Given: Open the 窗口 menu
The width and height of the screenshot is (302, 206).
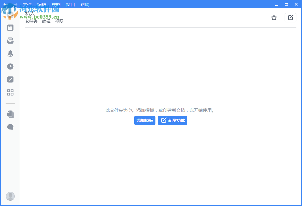Looking at the screenshot, I should [70, 4].
